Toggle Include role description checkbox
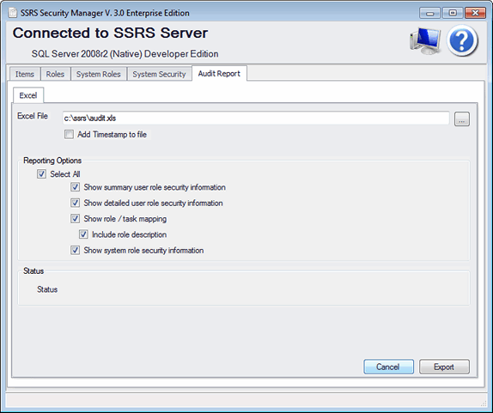This screenshot has height=413, width=493. coord(83,234)
